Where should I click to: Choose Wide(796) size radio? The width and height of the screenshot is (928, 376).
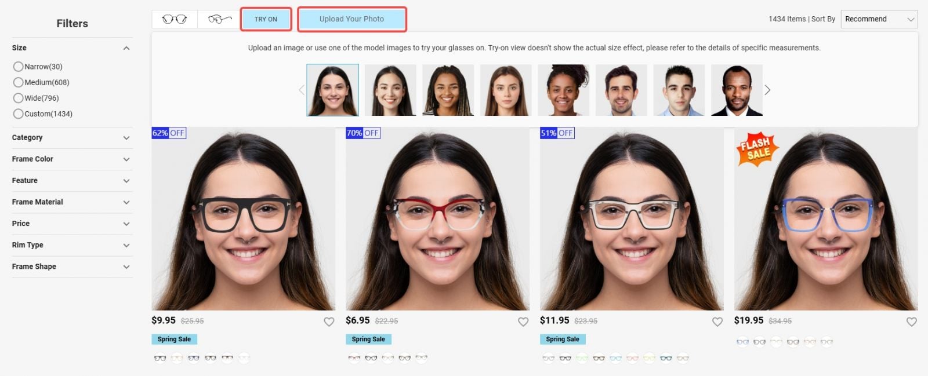pyautogui.click(x=36, y=98)
